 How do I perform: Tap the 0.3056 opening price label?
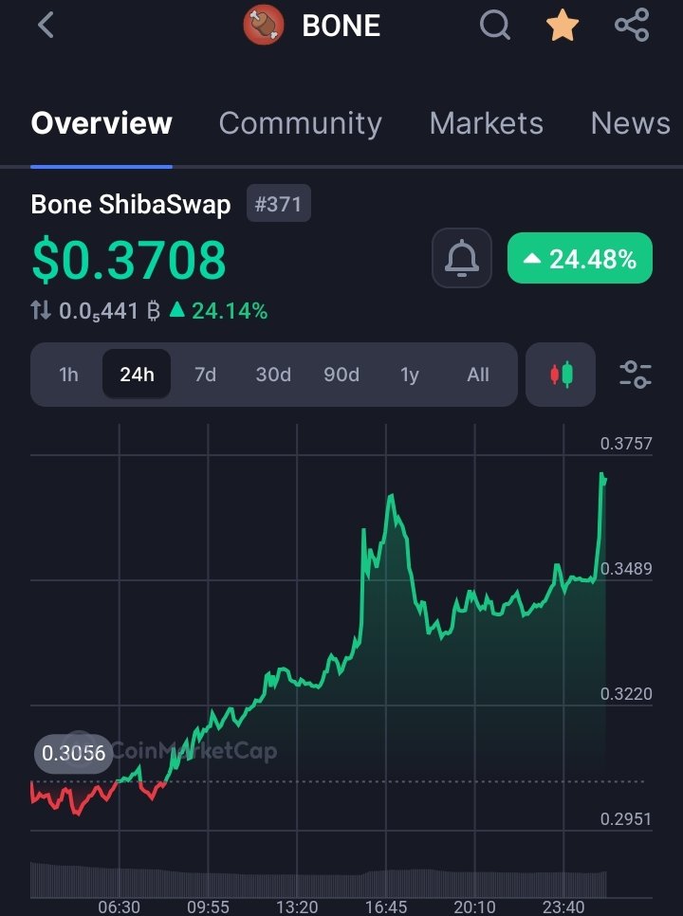click(74, 753)
